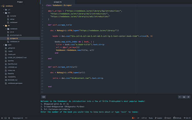Open the GitHub panel
This screenshot has width=192, height=120.
(177, 118)
